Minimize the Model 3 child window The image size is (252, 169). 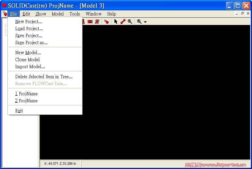point(237,14)
